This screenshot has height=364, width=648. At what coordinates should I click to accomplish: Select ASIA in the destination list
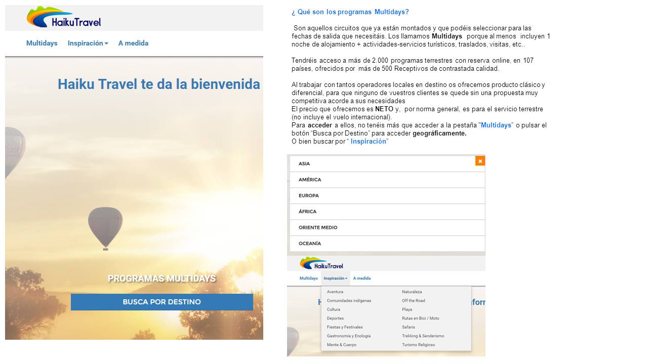click(x=387, y=164)
